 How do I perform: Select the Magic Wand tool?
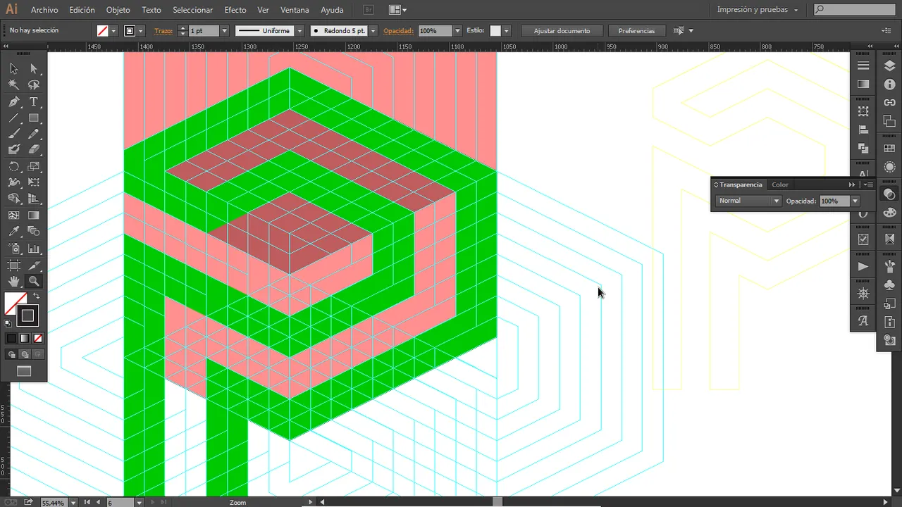(13, 85)
